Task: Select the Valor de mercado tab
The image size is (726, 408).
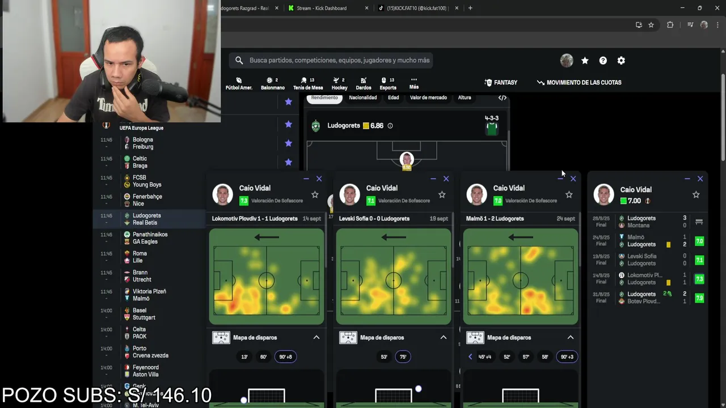Action: 428,98
